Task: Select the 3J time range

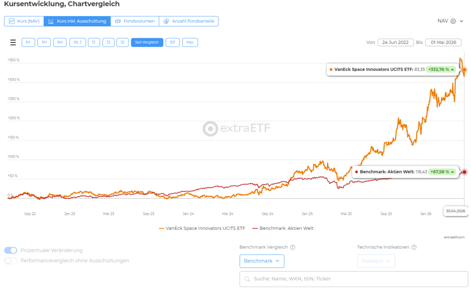Action: click(x=108, y=42)
